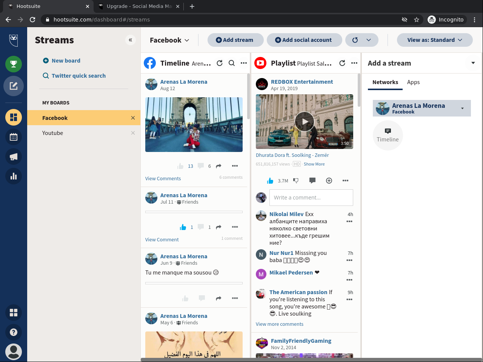
Task: Open Twitter quick search
Action: click(74, 76)
